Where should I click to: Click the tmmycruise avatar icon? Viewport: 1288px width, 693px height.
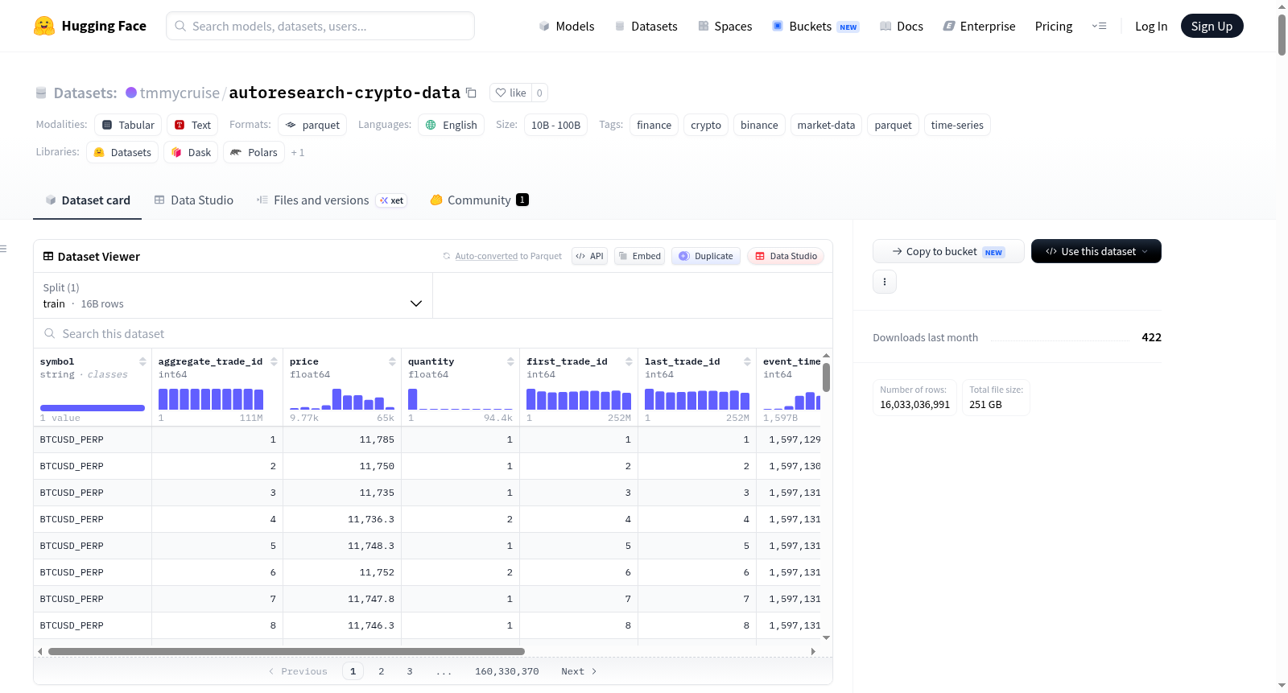131,93
